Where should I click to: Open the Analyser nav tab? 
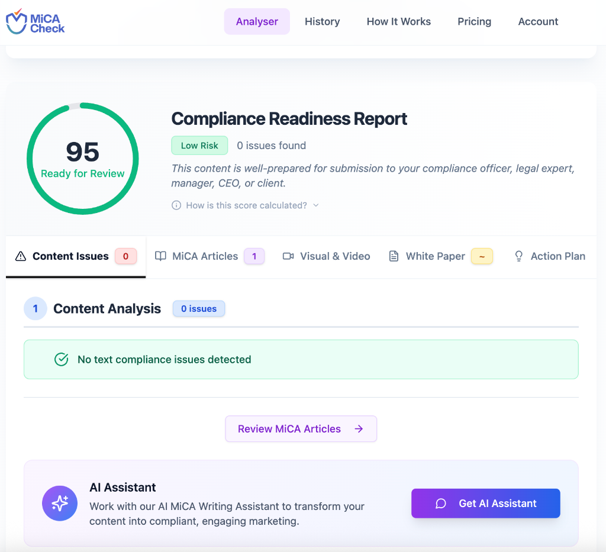click(257, 22)
